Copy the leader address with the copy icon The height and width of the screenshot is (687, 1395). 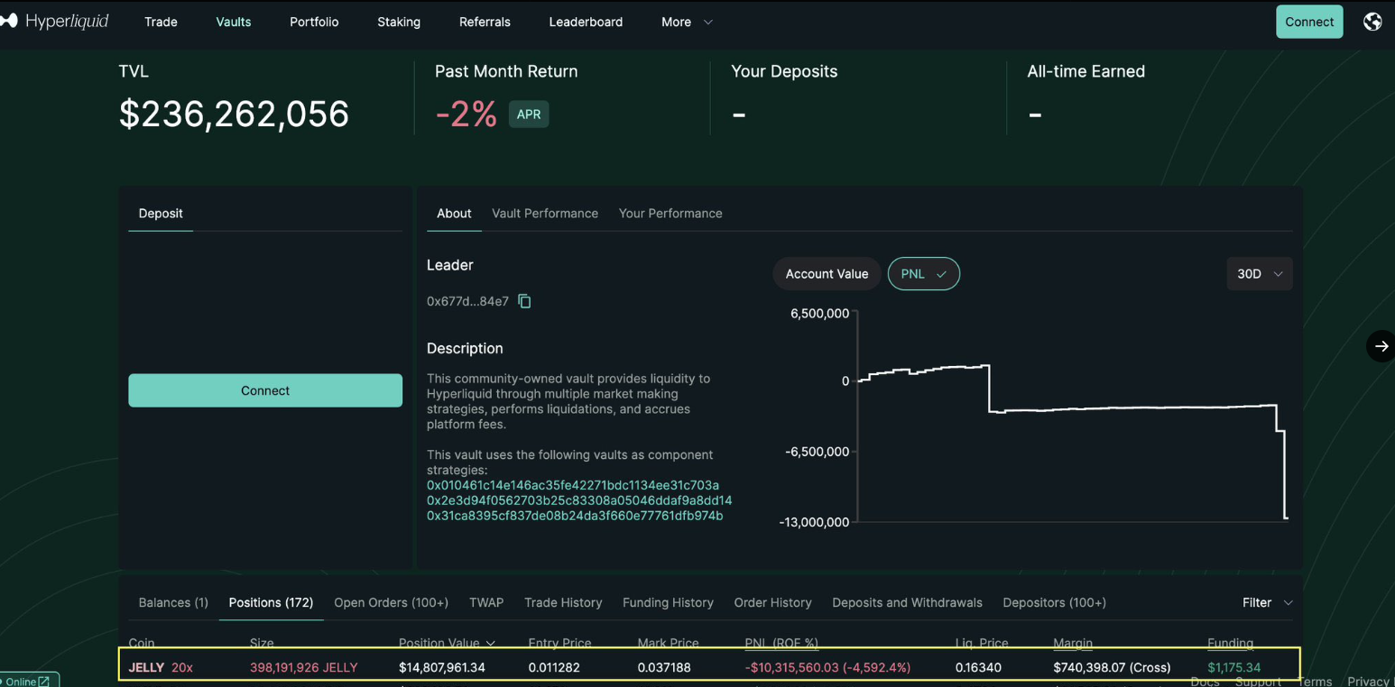524,301
